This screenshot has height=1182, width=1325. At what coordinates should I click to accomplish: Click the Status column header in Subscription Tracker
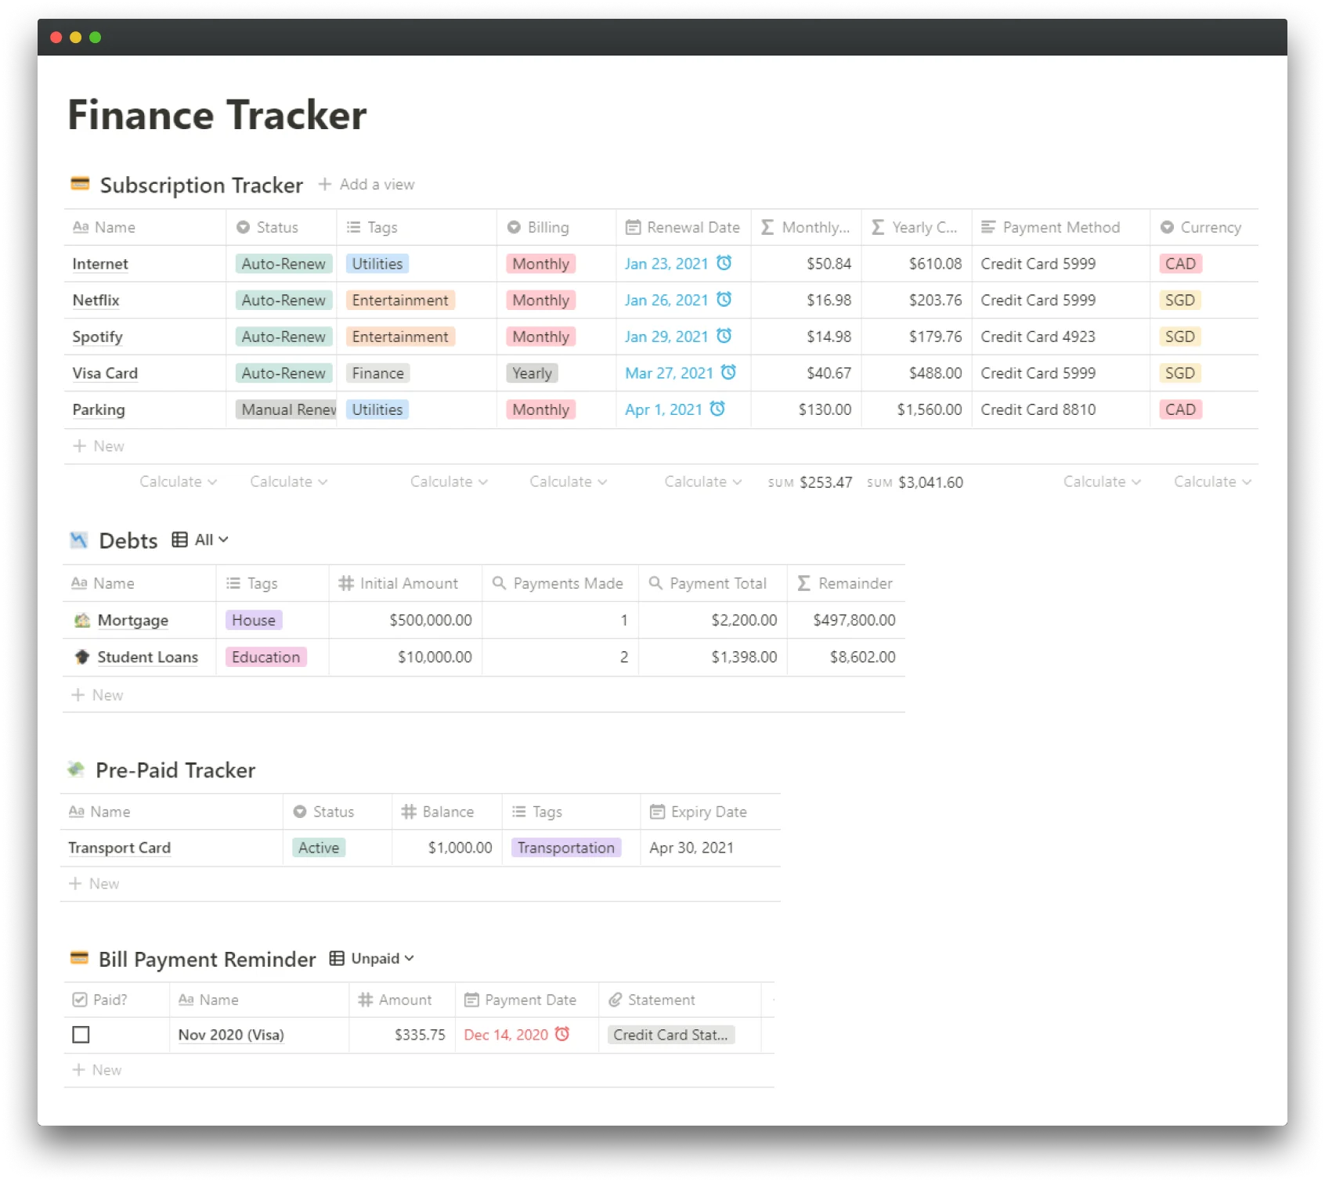[282, 227]
